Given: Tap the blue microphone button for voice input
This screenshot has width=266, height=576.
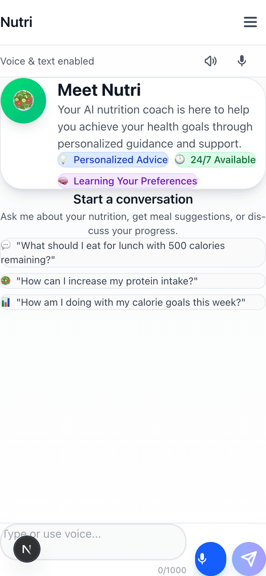Looking at the screenshot, I should pos(210,559).
